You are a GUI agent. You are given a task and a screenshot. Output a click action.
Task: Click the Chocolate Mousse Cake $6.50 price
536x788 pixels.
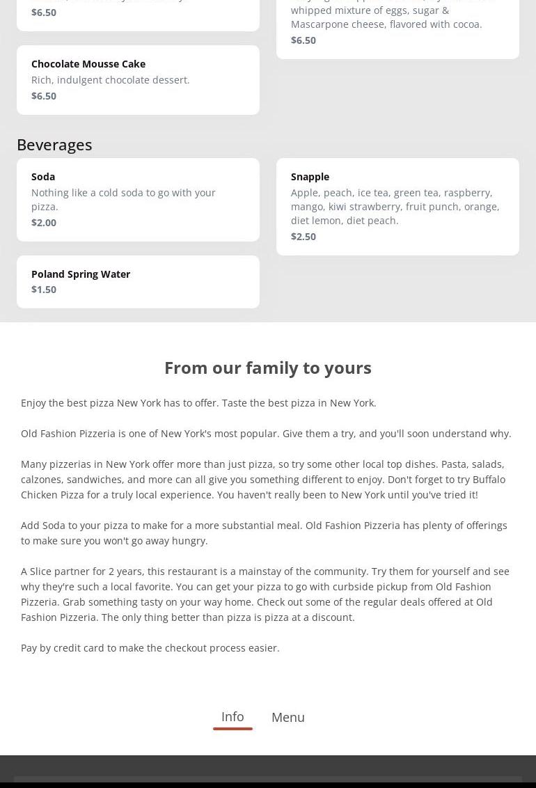pyautogui.click(x=44, y=96)
